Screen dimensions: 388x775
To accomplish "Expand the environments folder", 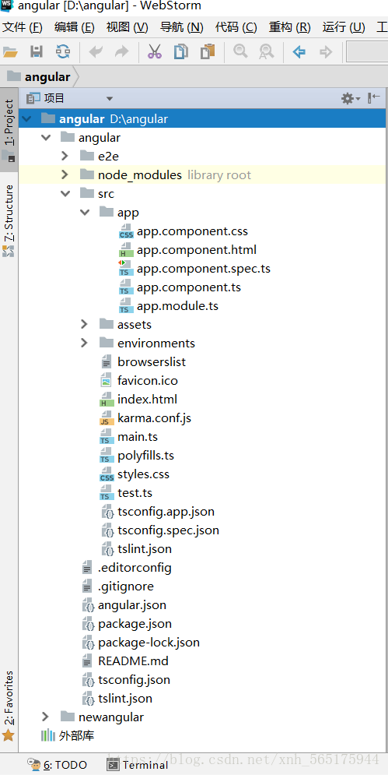I will tap(85, 343).
